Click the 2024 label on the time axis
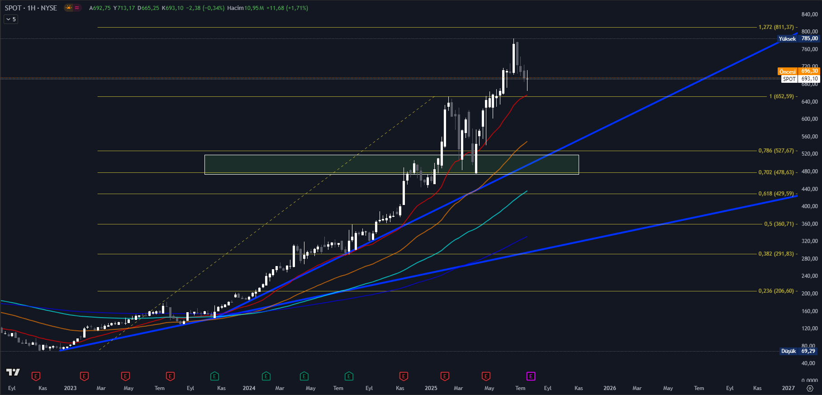Image resolution: width=822 pixels, height=395 pixels. 249,388
